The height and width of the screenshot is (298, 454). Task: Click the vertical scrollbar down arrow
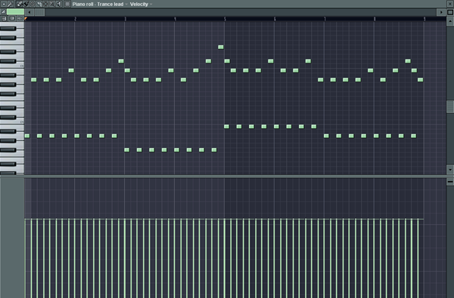(x=450, y=169)
